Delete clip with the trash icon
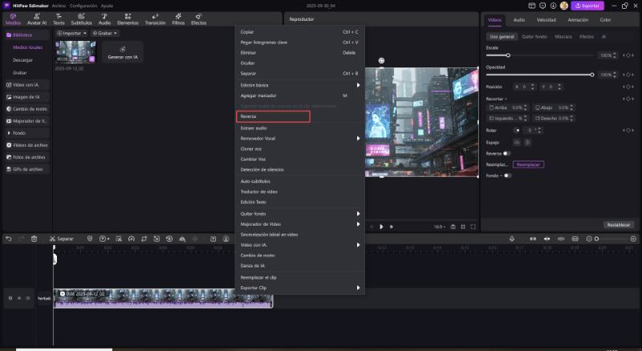The height and width of the screenshot is (351, 642). coord(34,239)
